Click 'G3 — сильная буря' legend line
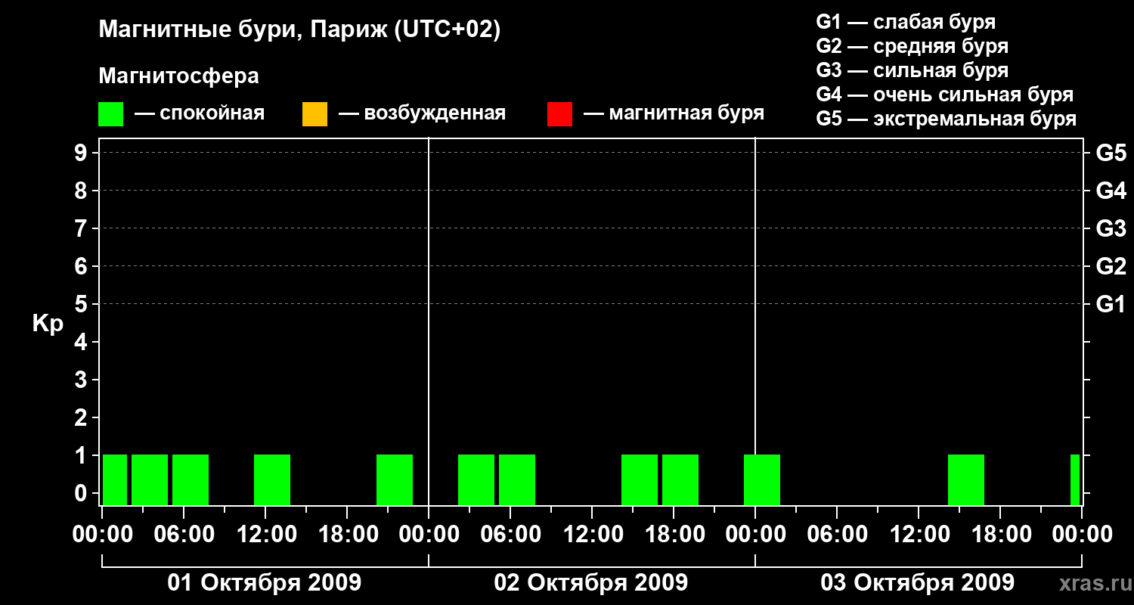This screenshot has height=605, width=1134. coord(912,70)
